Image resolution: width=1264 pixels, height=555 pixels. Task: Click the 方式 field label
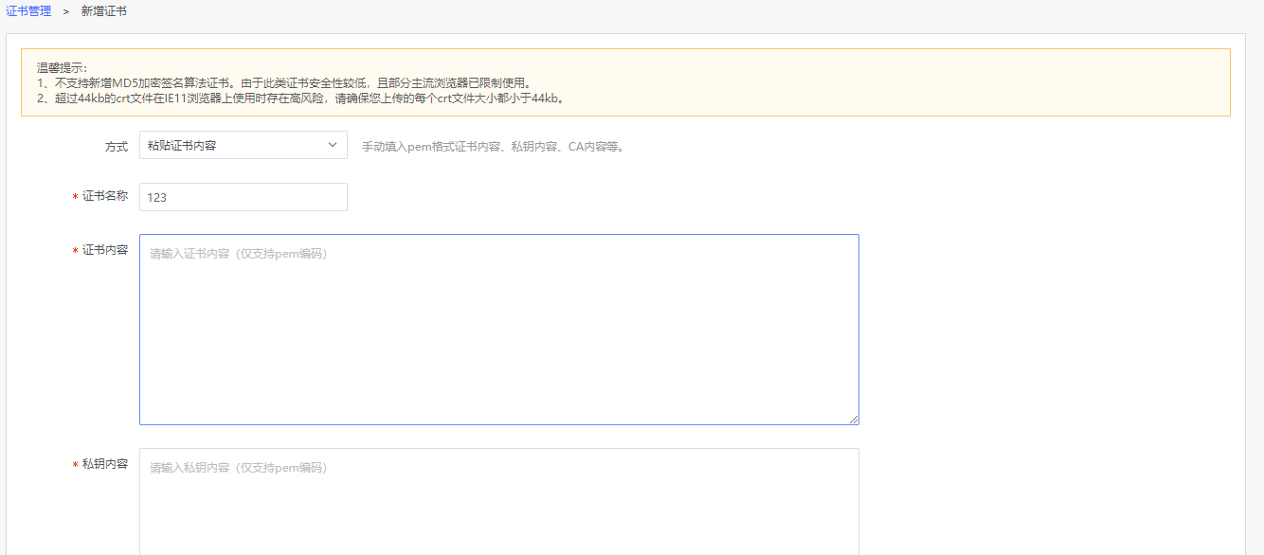point(116,147)
